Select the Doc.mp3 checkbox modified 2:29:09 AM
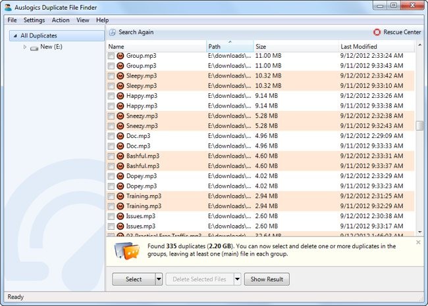 (111, 136)
